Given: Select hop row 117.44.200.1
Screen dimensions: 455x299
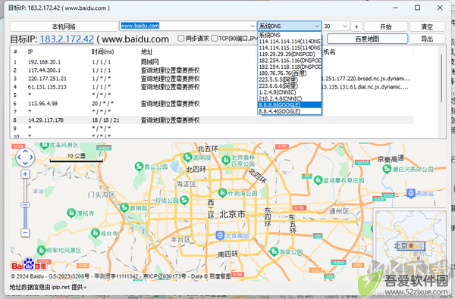Looking at the screenshot, I should [x=212, y=70].
